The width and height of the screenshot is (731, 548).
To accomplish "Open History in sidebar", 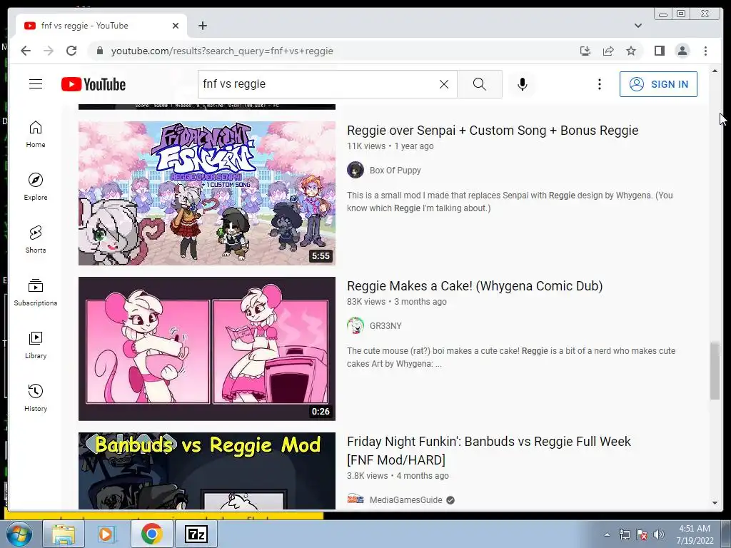I will 36,398.
